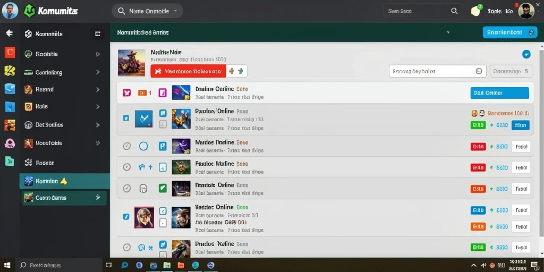Click the back arrow in the sidebar

tap(10, 33)
